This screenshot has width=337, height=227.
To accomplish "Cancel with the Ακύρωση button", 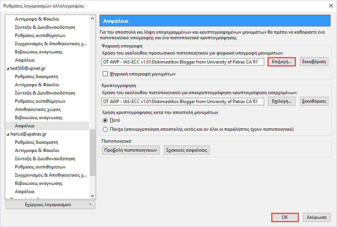I will pos(316,217).
